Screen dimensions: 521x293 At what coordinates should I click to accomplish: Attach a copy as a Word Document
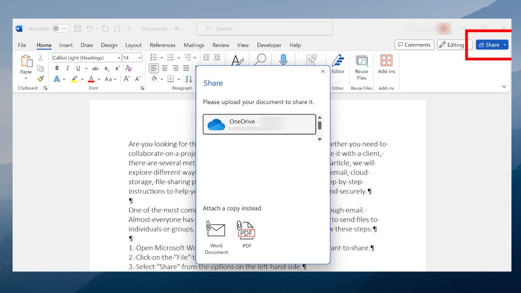pos(216,237)
